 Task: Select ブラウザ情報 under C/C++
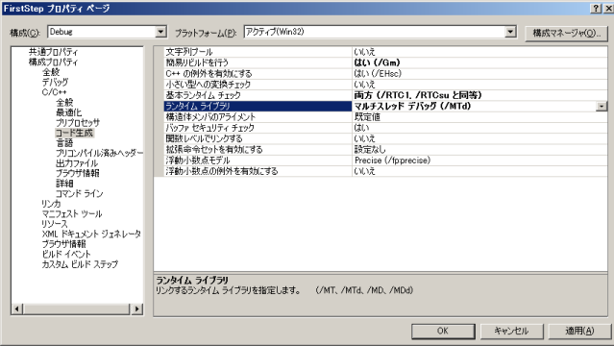point(78,173)
